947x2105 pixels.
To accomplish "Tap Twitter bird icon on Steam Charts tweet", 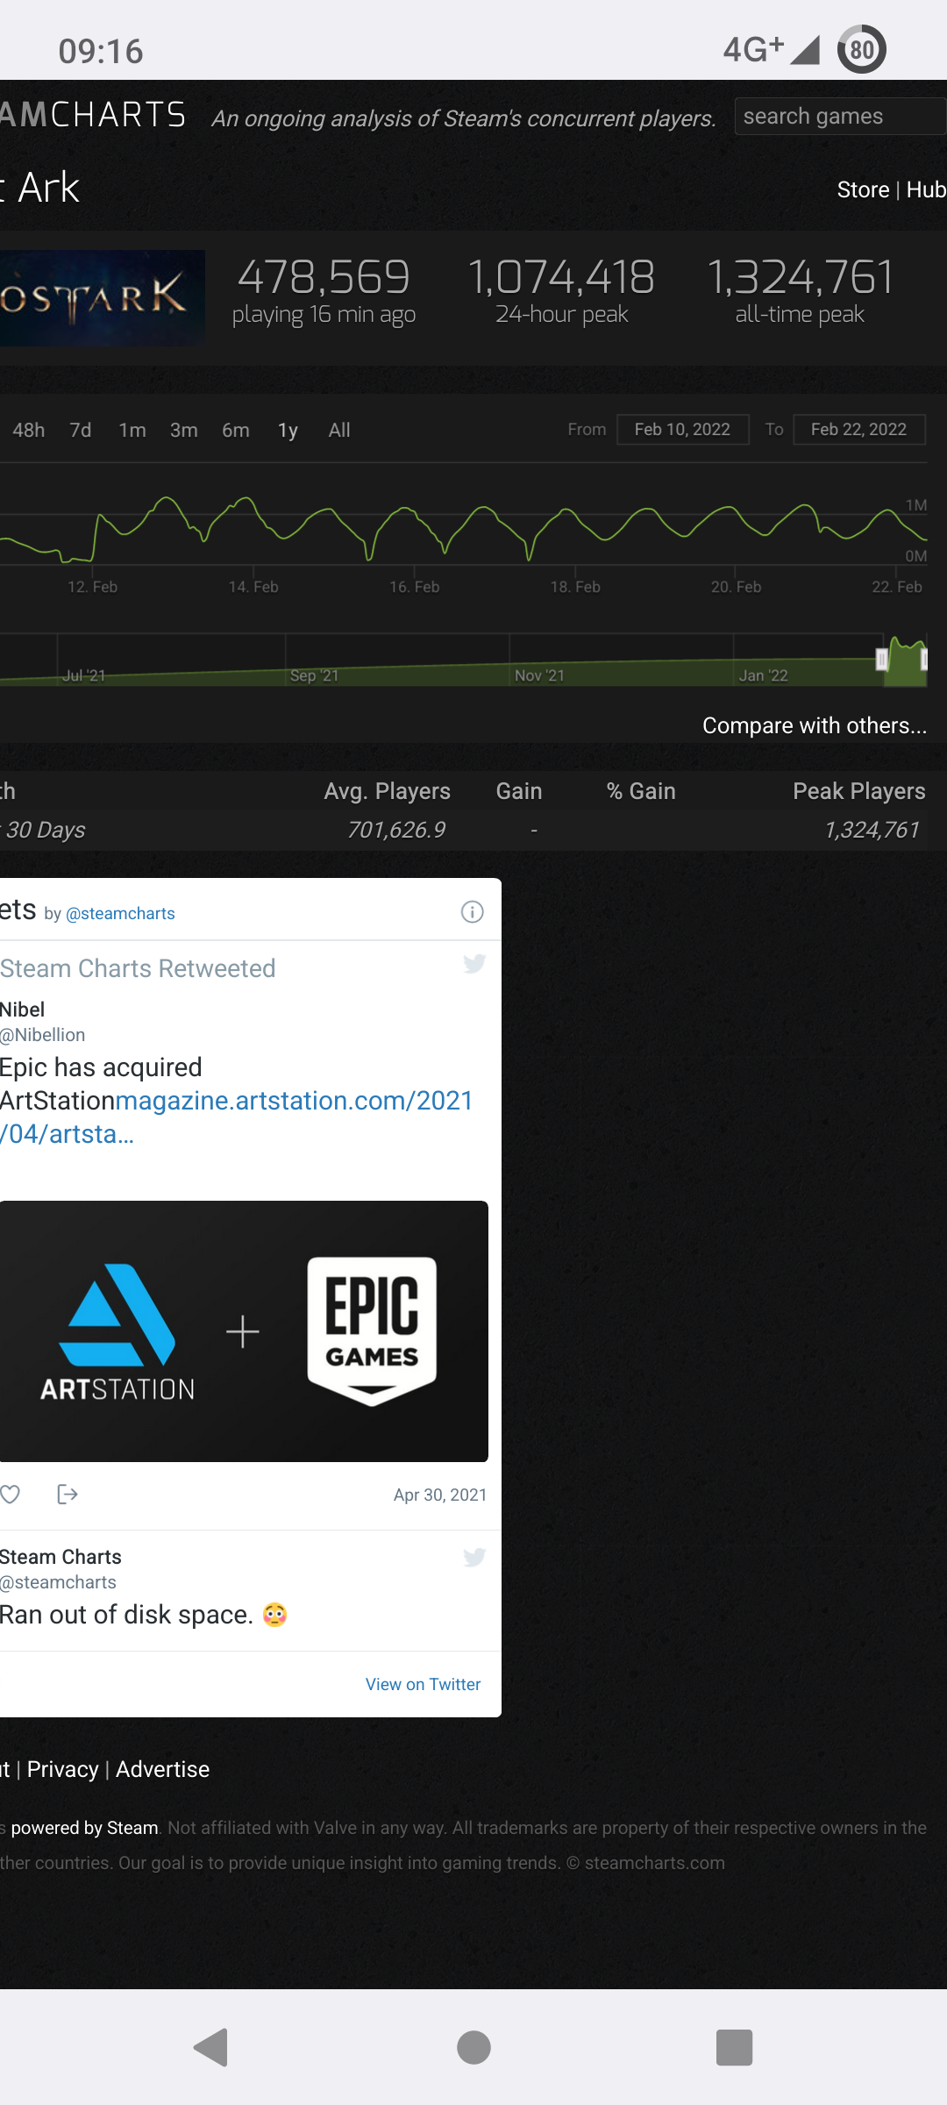I will click(474, 1557).
